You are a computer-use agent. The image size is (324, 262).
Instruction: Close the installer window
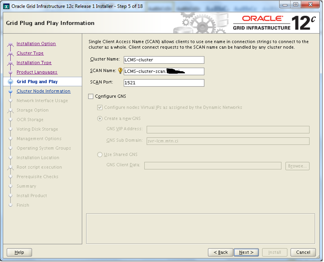click(x=310, y=5)
